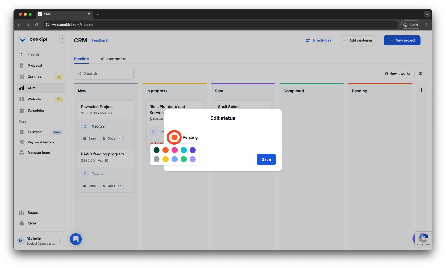The width and height of the screenshot is (446, 268).
Task: Pick the dark green color swatch
Action: 157,150
